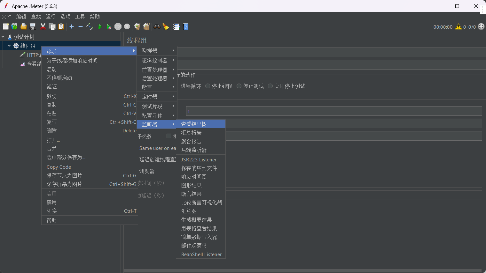Expand the 取样器 submenu

click(x=157, y=51)
